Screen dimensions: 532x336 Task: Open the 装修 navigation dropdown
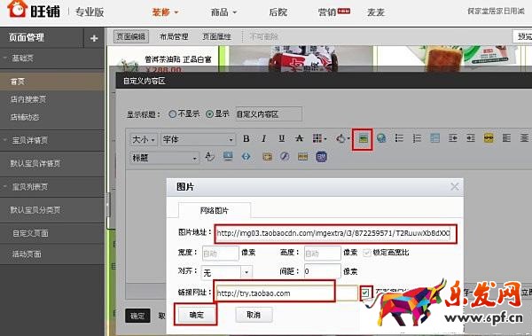[x=165, y=12]
